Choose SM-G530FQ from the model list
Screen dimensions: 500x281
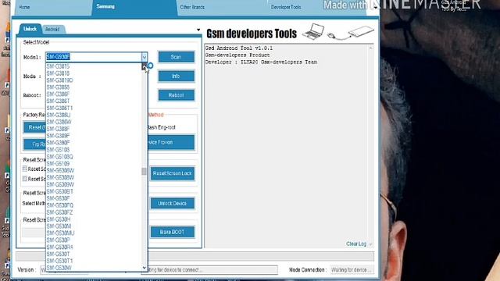(94, 205)
